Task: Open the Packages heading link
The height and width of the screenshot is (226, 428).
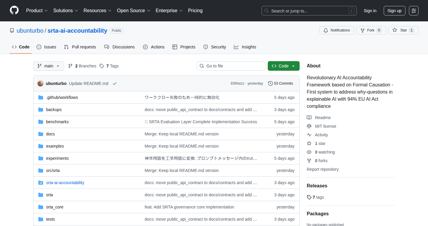Action: 318,214
